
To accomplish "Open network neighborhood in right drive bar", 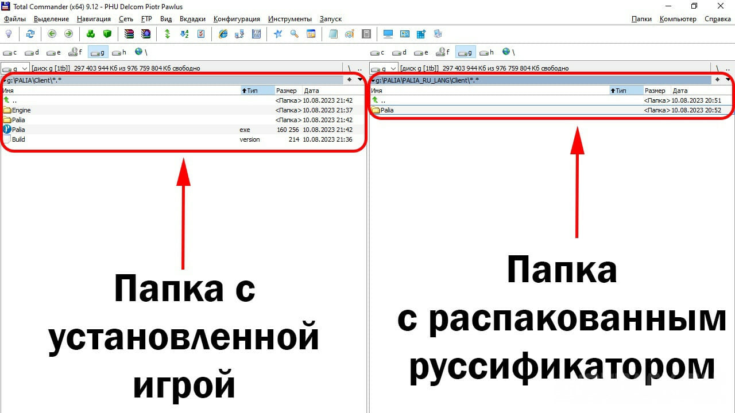I will [509, 52].
